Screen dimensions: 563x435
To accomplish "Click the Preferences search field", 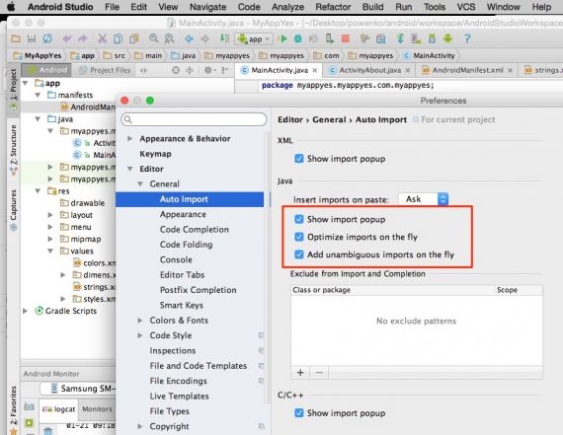I will click(194, 119).
